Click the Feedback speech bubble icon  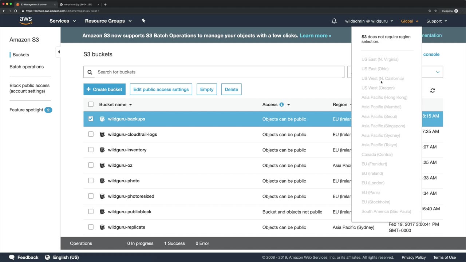click(x=12, y=257)
